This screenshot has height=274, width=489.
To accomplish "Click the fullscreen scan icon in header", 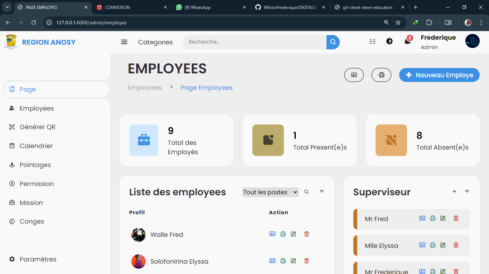I will [372, 42].
